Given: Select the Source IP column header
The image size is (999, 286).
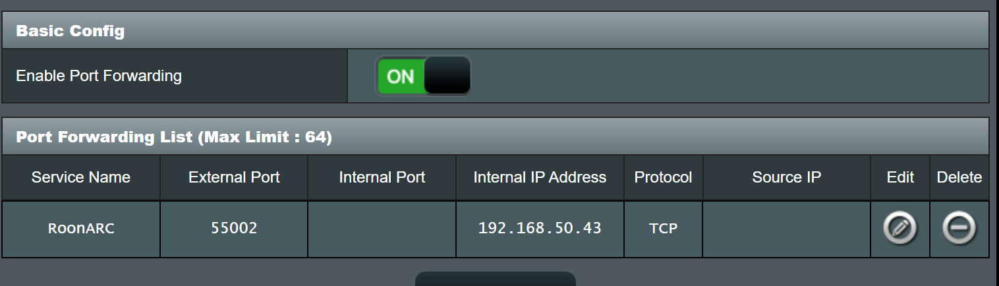Looking at the screenshot, I should tap(786, 177).
